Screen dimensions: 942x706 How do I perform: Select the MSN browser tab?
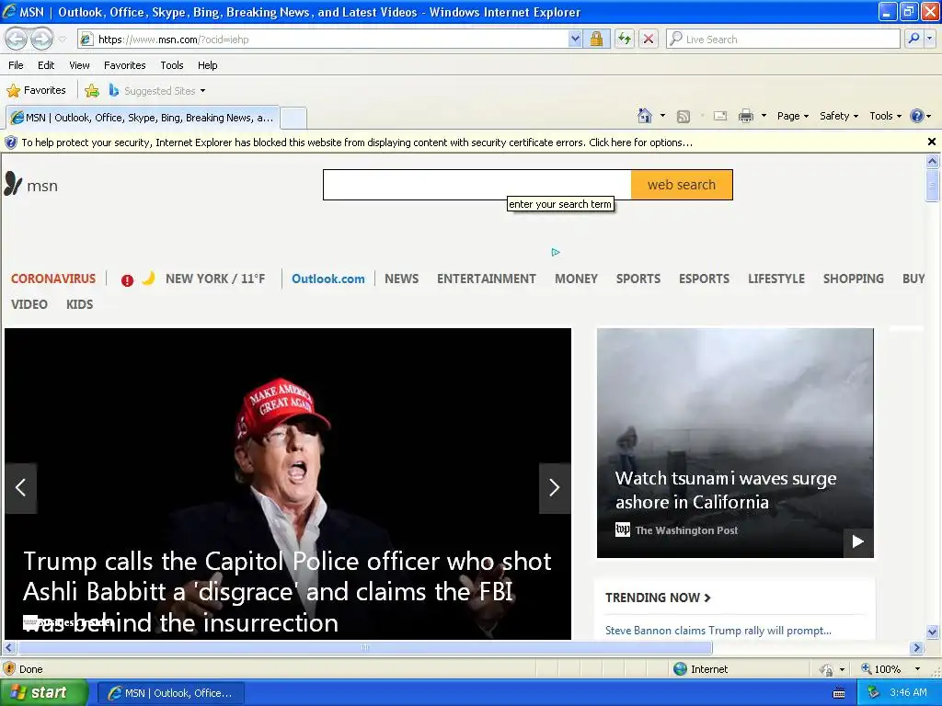click(x=143, y=118)
